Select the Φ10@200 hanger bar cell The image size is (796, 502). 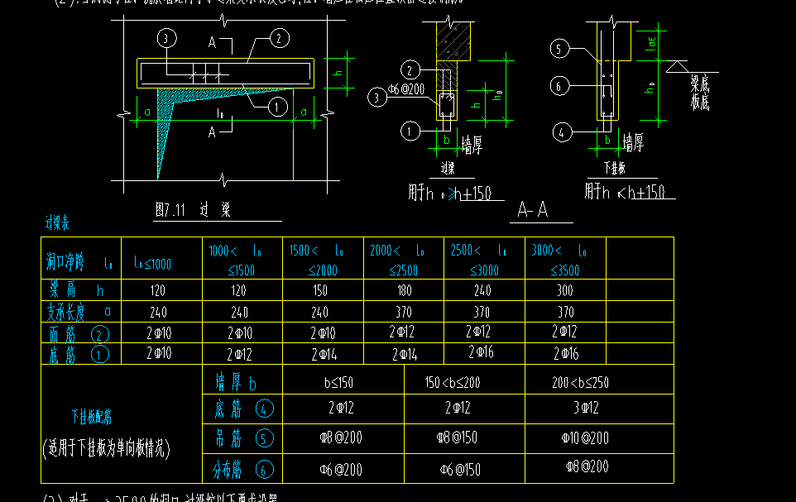(x=585, y=438)
